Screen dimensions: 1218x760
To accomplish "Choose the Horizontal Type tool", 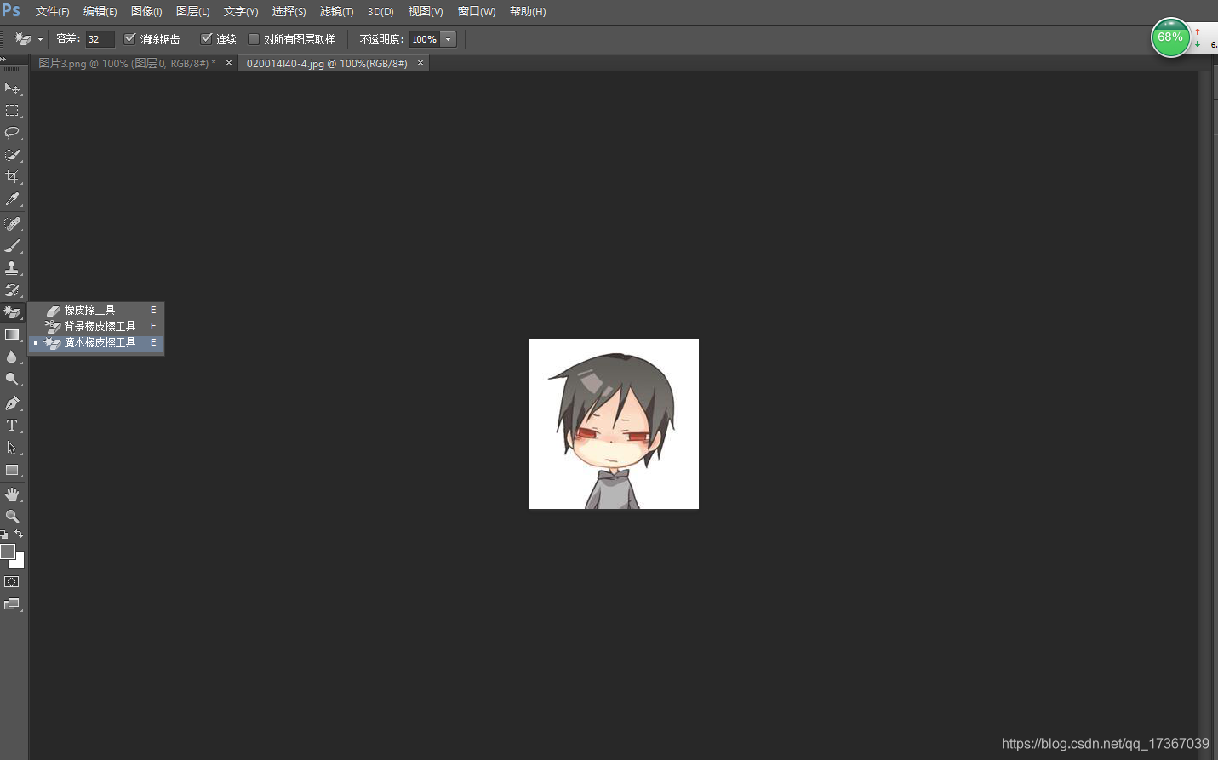I will (12, 426).
